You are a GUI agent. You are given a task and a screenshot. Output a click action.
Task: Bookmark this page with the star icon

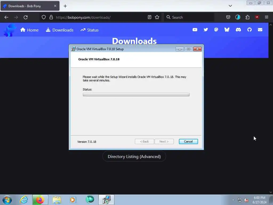point(157,17)
